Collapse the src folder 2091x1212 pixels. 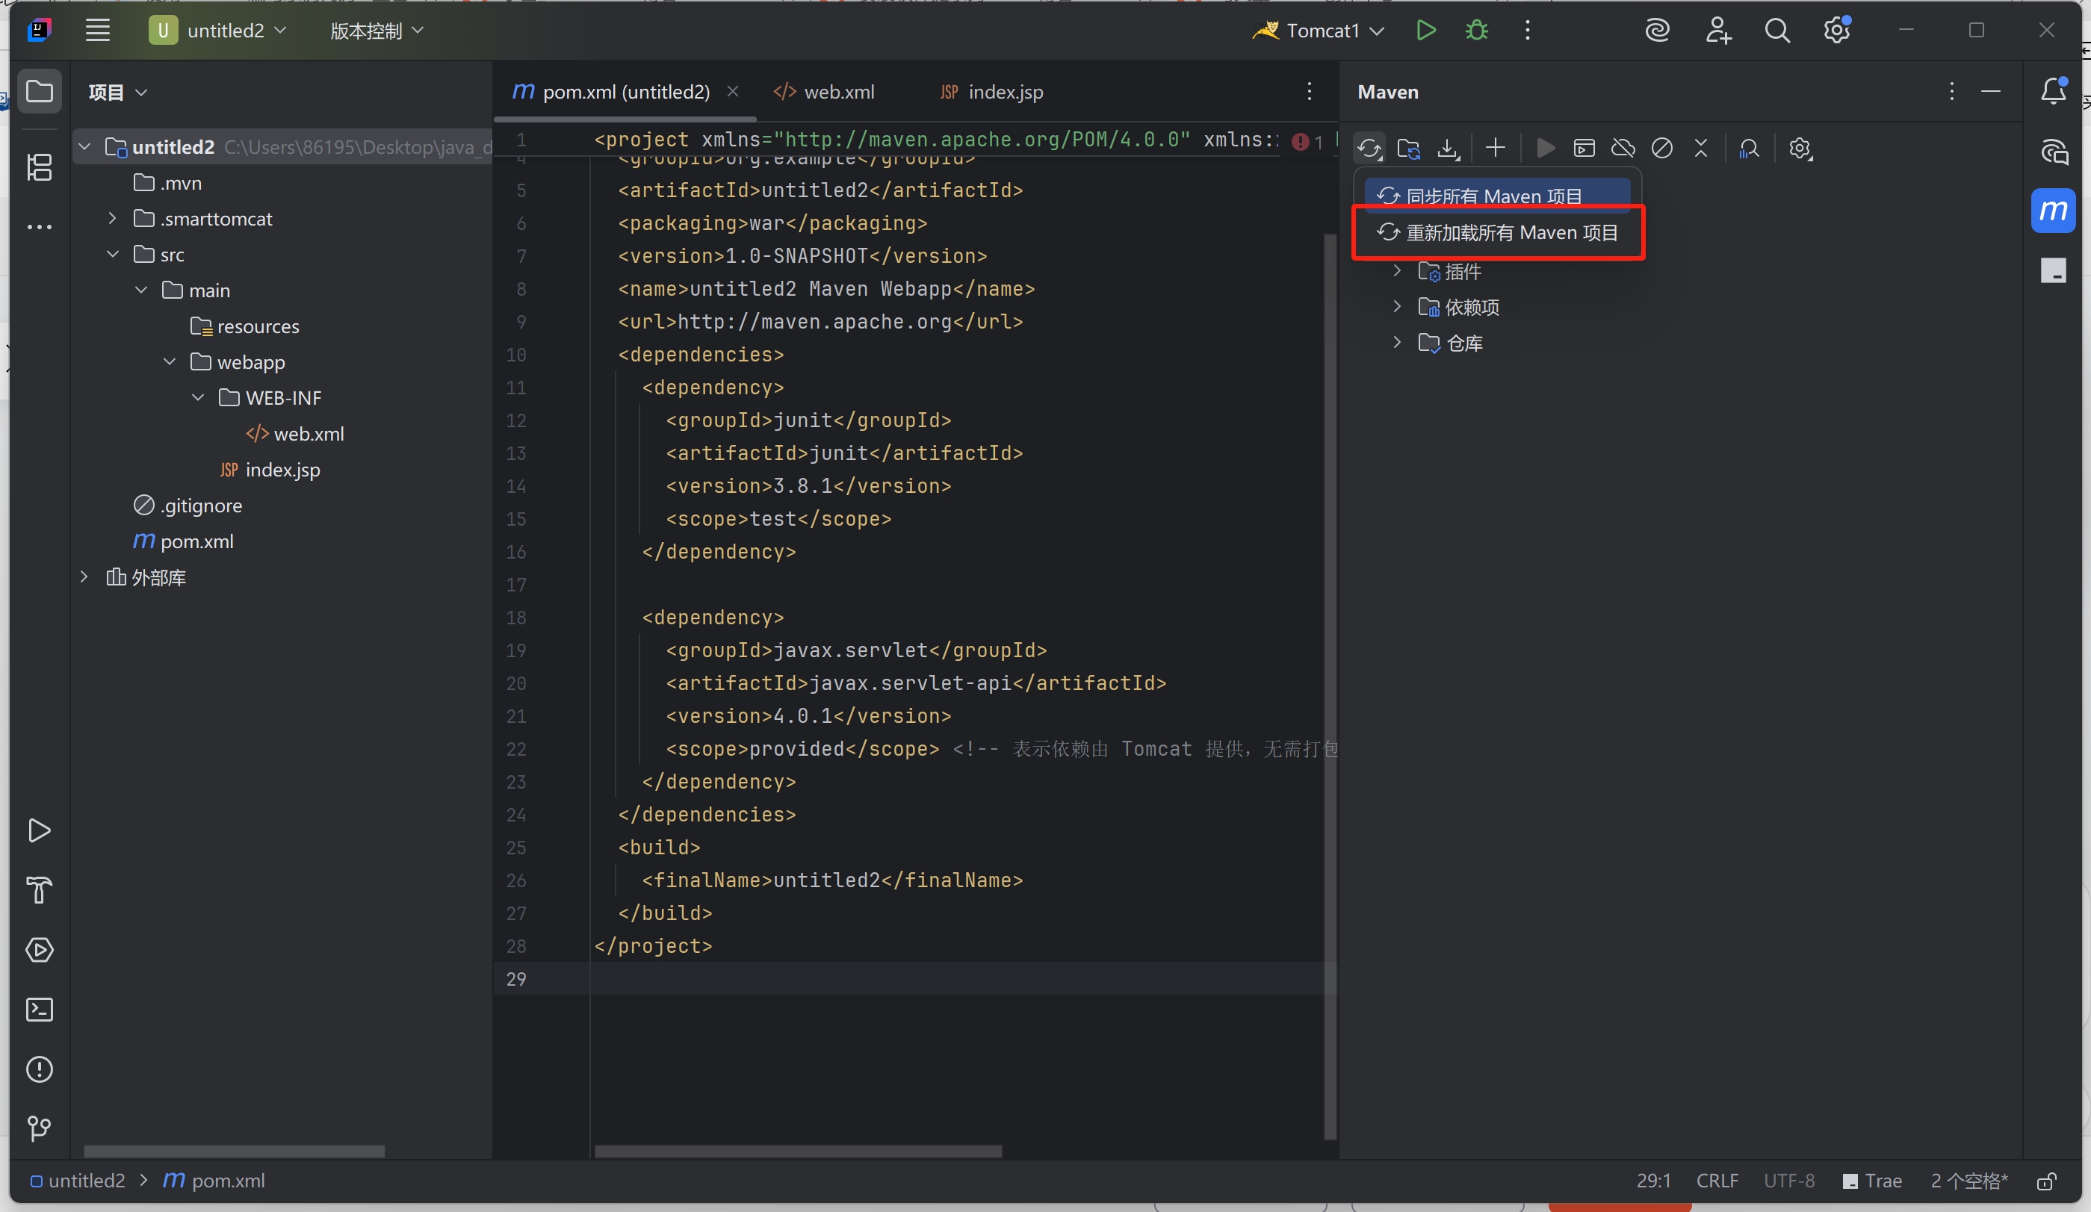(112, 254)
